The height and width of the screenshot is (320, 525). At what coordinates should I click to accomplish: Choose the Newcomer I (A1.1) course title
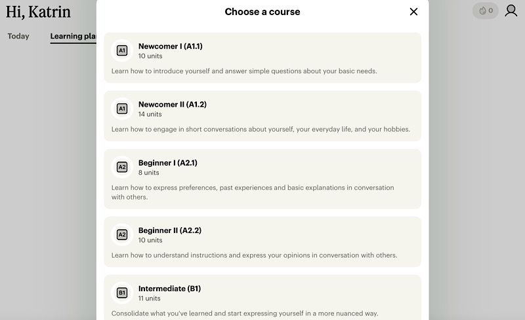click(171, 46)
